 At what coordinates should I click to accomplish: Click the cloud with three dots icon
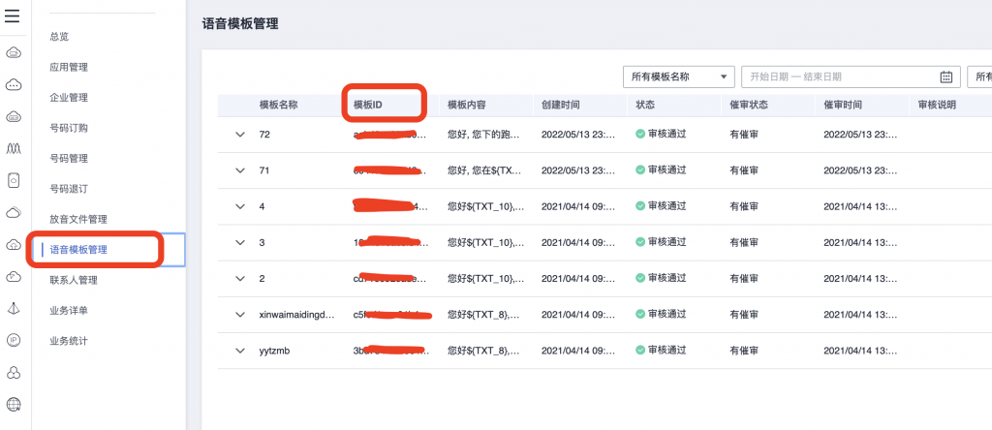(14, 84)
